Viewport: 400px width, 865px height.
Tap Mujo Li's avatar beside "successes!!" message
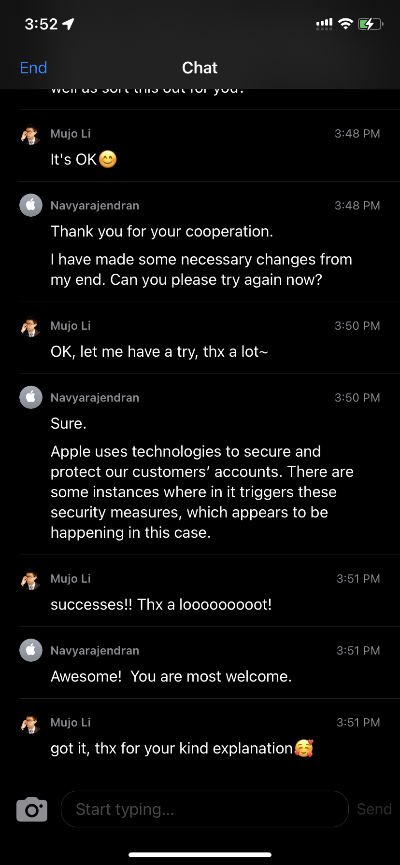point(31,579)
